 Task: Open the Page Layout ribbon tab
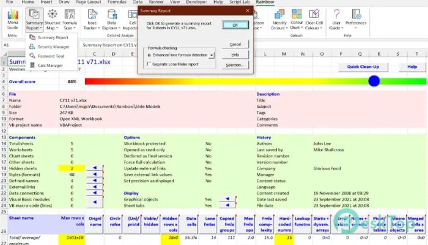click(x=89, y=2)
